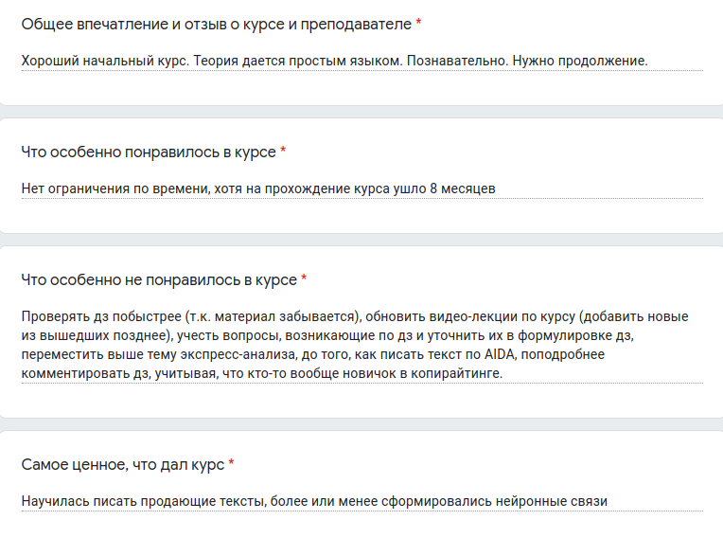Screen dimensions: 723x538
Task: Click the question title "Что особенно не понравилось в курсе"
Action: click(x=158, y=279)
